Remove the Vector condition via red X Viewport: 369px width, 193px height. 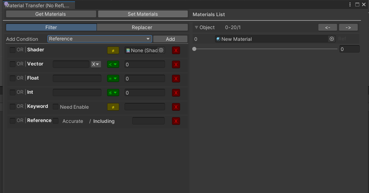click(176, 64)
